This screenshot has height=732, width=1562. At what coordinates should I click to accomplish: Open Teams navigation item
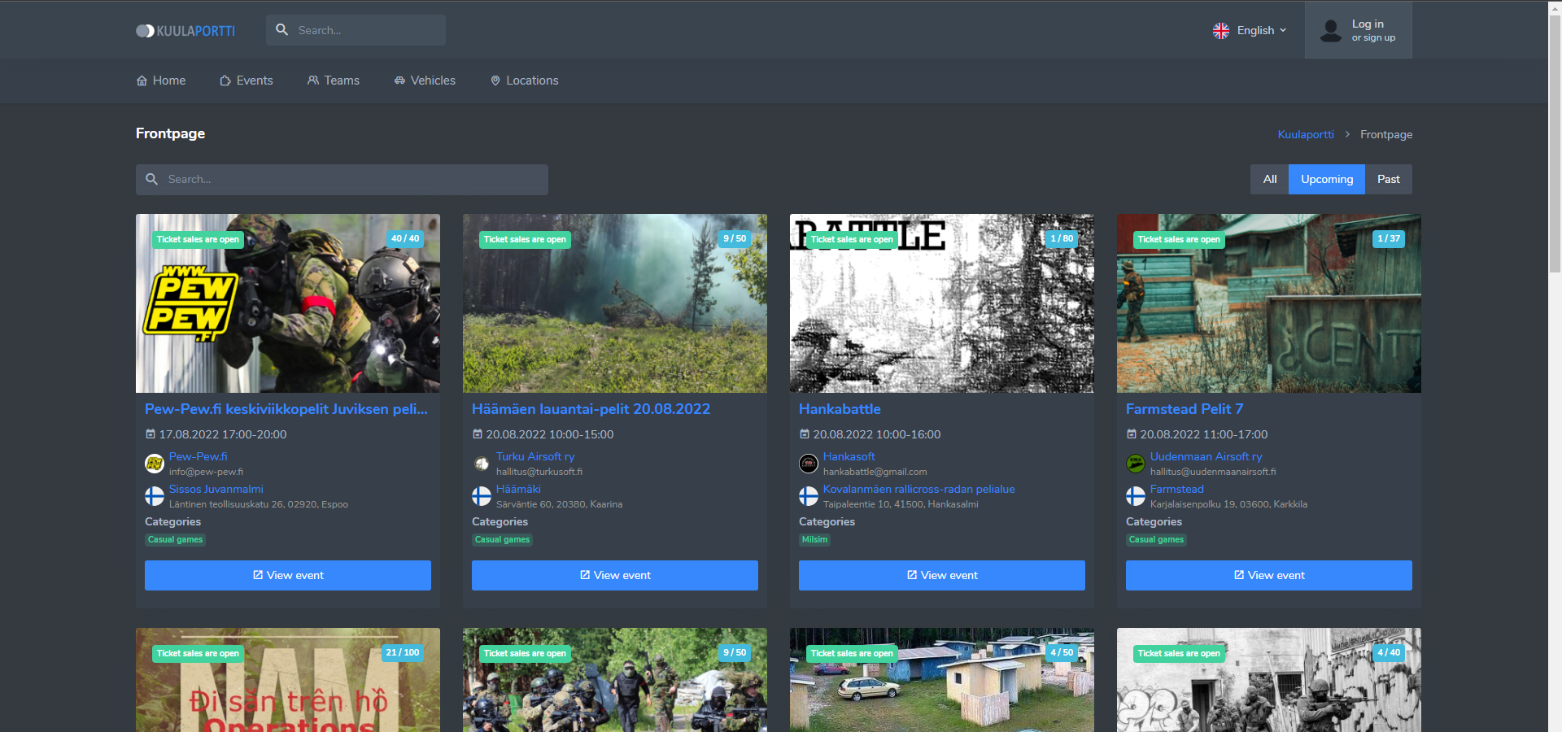point(334,81)
